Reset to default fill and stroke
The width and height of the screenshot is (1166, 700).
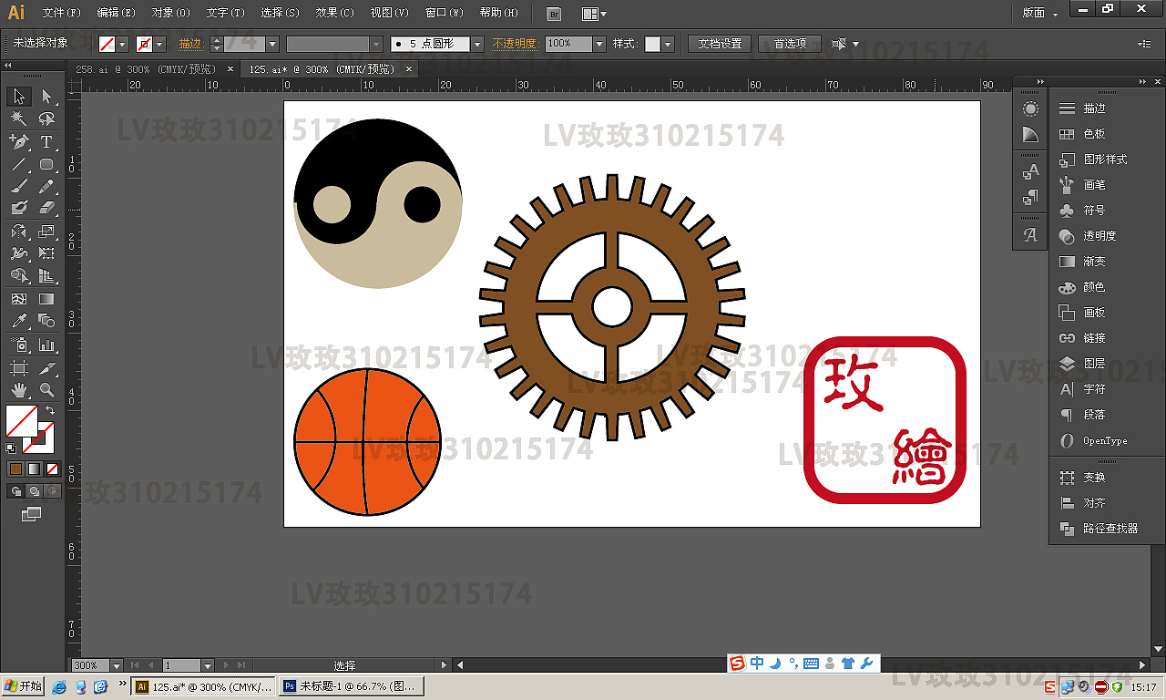coord(11,448)
